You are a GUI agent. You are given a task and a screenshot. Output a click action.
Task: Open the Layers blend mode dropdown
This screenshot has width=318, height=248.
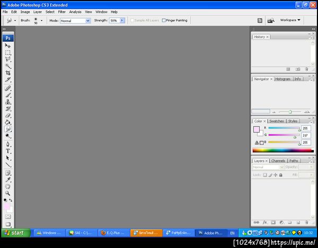tap(268, 167)
